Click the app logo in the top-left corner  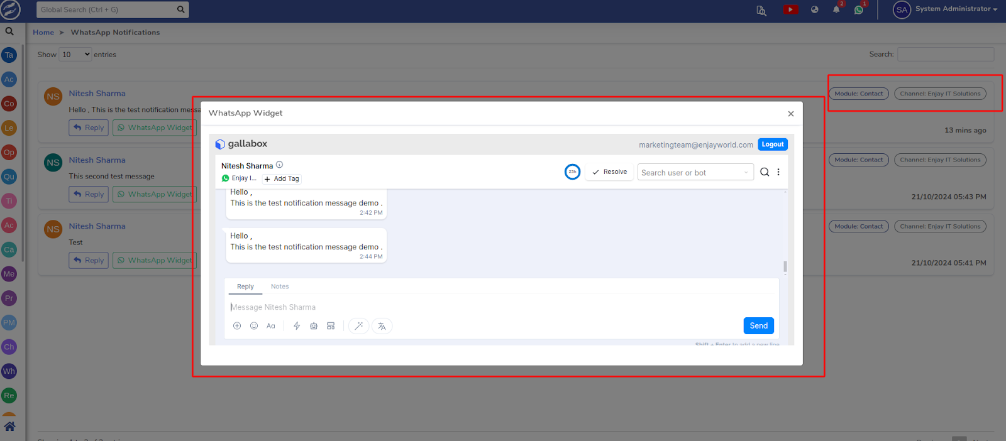[x=11, y=9]
